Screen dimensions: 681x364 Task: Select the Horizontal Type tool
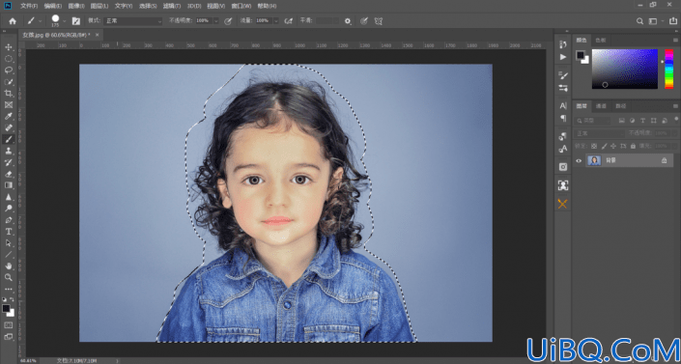(9, 232)
